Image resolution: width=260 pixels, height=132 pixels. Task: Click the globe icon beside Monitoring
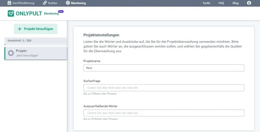tap(68, 3)
